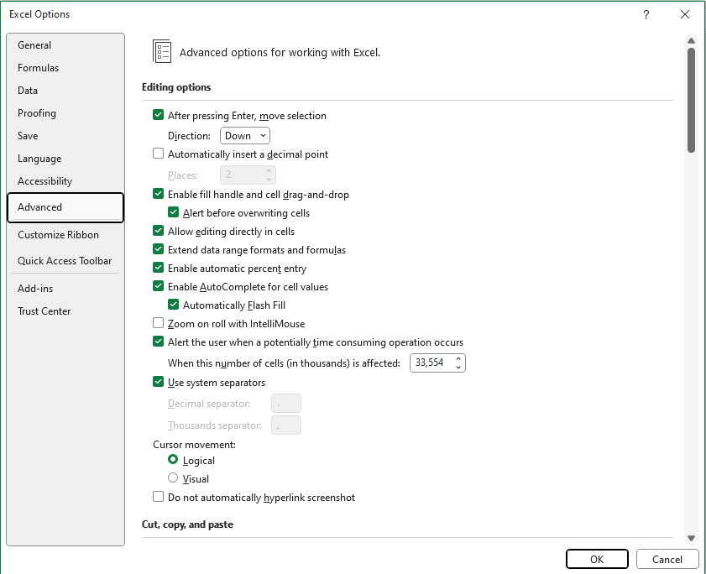
Task: Select the Advanced category
Action: point(65,207)
